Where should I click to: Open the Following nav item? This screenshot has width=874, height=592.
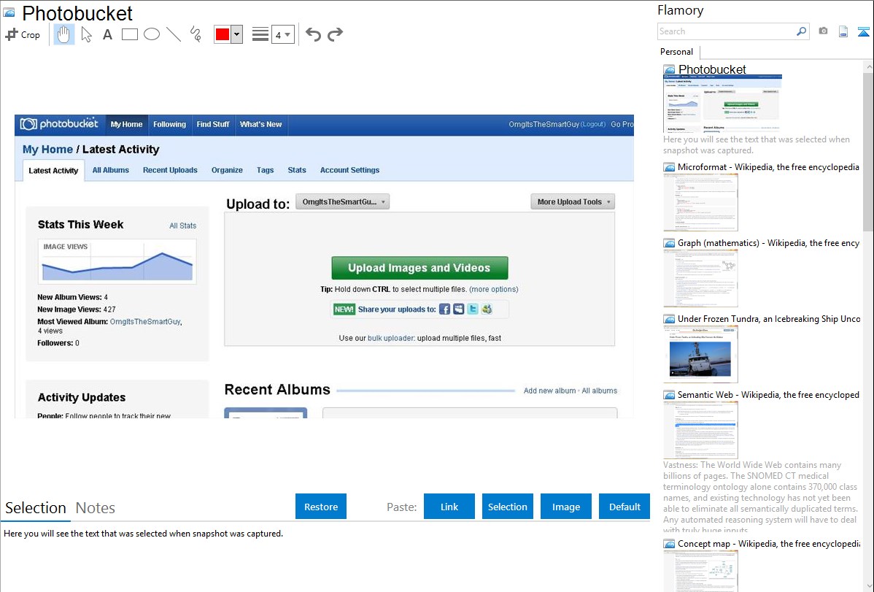[169, 124]
